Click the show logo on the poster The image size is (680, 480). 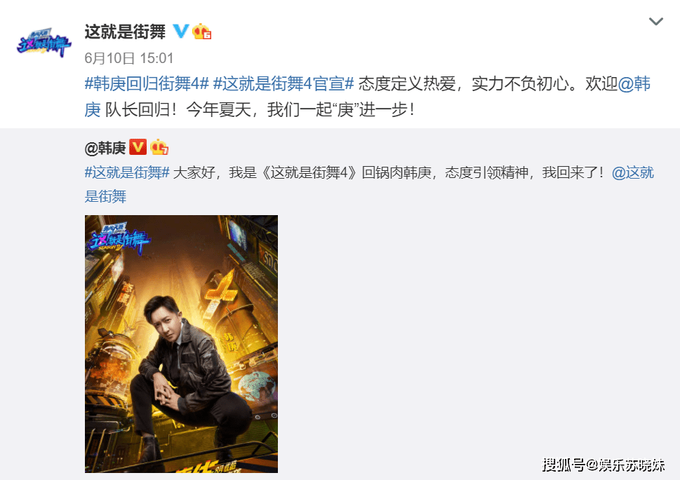[119, 238]
